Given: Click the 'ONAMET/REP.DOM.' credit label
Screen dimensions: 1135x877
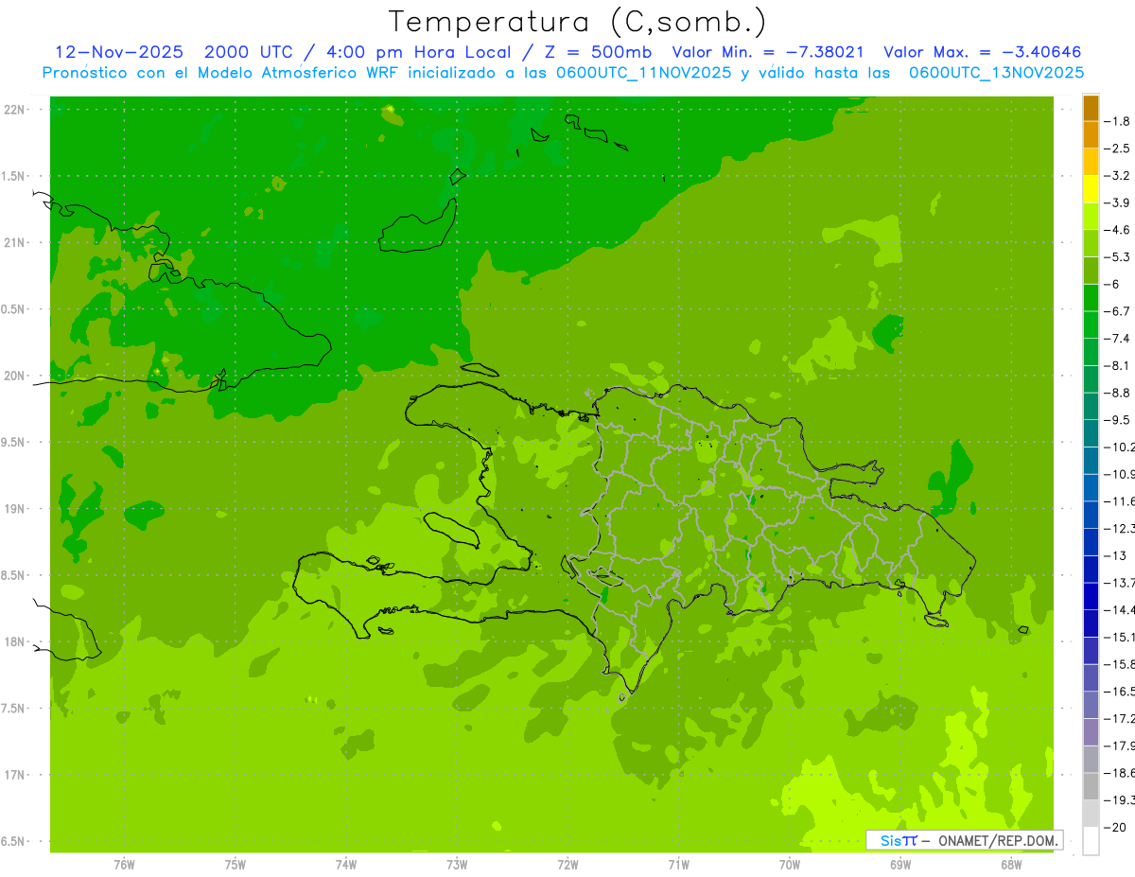Looking at the screenshot, I should pyautogui.click(x=996, y=840).
